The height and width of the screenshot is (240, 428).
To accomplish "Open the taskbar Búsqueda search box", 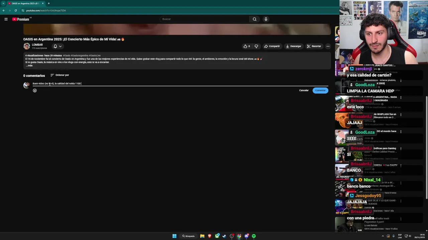I will point(189,236).
